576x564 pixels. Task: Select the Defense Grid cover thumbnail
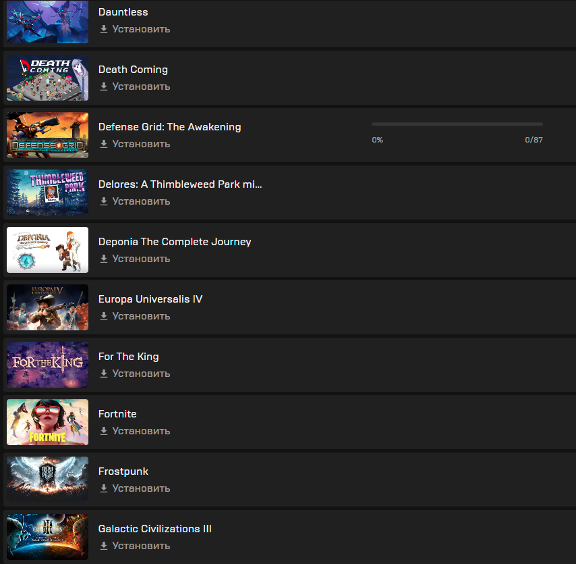point(47,135)
